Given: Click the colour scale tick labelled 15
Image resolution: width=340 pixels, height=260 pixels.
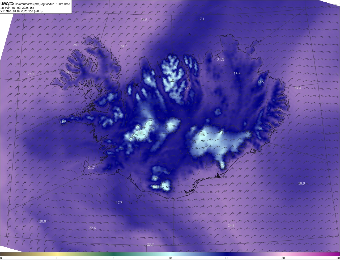Looking at the screenshot, I should [x=227, y=258].
